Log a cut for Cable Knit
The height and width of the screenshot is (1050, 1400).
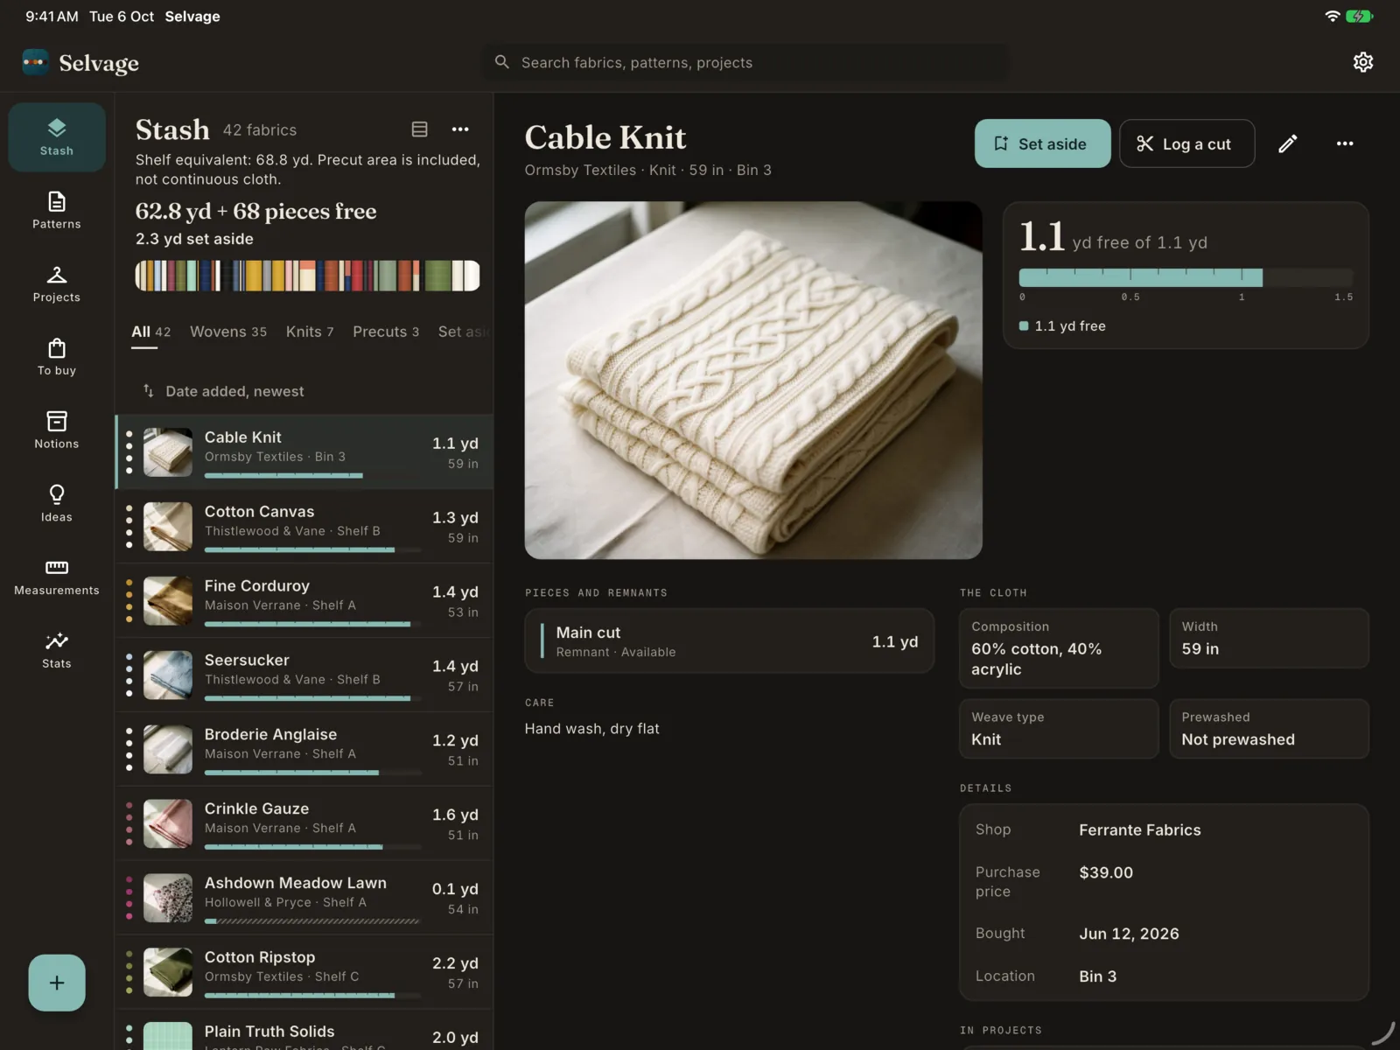(x=1186, y=143)
